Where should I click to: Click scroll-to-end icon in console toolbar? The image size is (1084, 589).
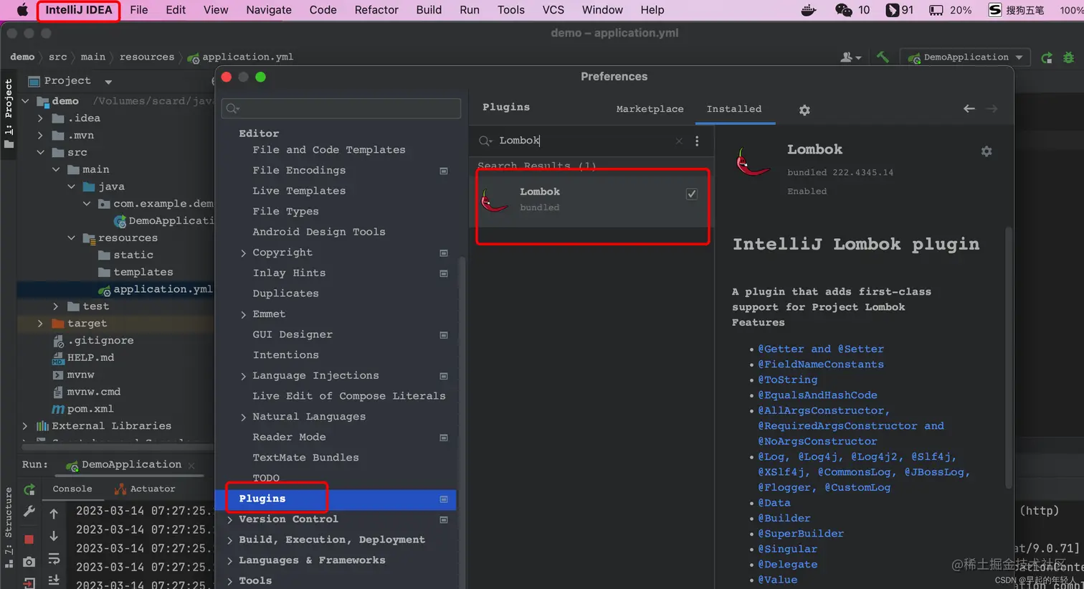point(54,580)
